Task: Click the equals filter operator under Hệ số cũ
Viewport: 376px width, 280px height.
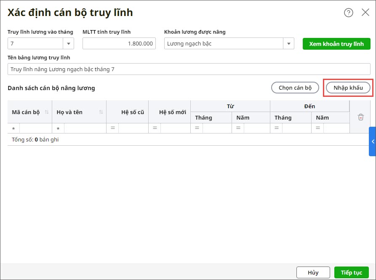Action: pyautogui.click(x=112, y=128)
